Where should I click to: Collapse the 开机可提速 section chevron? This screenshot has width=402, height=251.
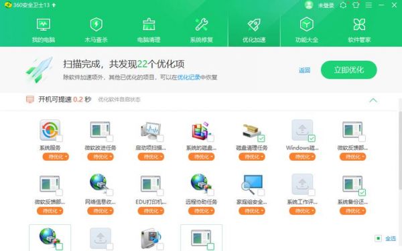click(373, 100)
